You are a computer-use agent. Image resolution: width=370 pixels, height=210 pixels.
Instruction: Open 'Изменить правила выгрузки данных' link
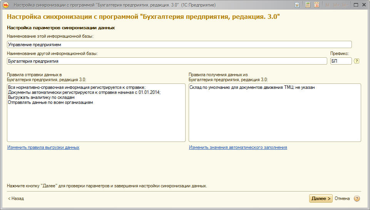[x=43, y=147]
